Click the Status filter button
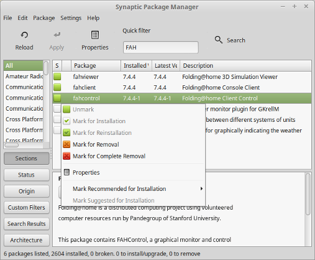 (27, 175)
